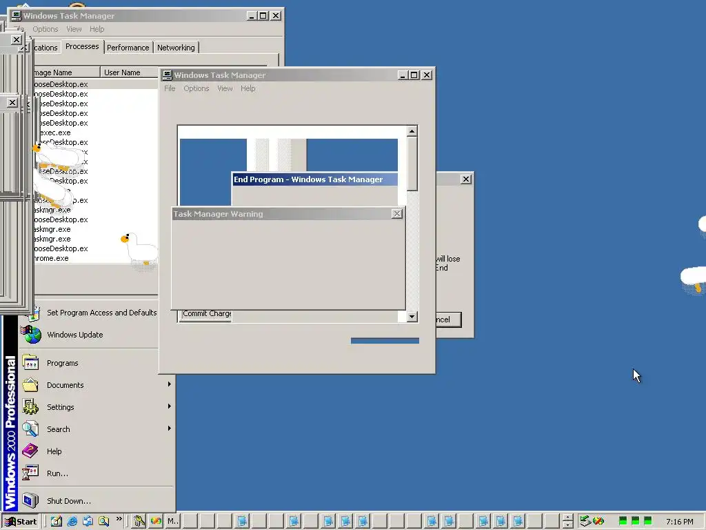
Task: Click scrollbar thumb in front Task Manager
Action: [412, 164]
